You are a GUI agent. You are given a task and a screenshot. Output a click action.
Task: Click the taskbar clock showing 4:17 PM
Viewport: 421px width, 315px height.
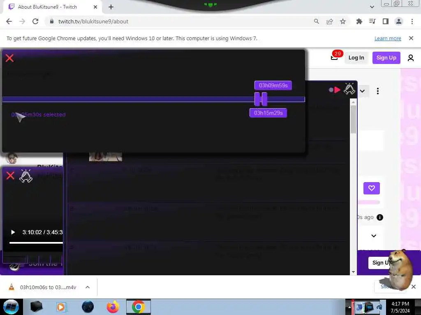pyautogui.click(x=400, y=307)
